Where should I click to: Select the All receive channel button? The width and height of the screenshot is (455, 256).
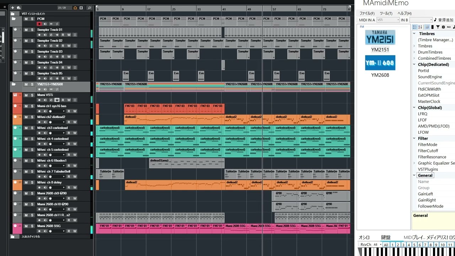click(386, 245)
